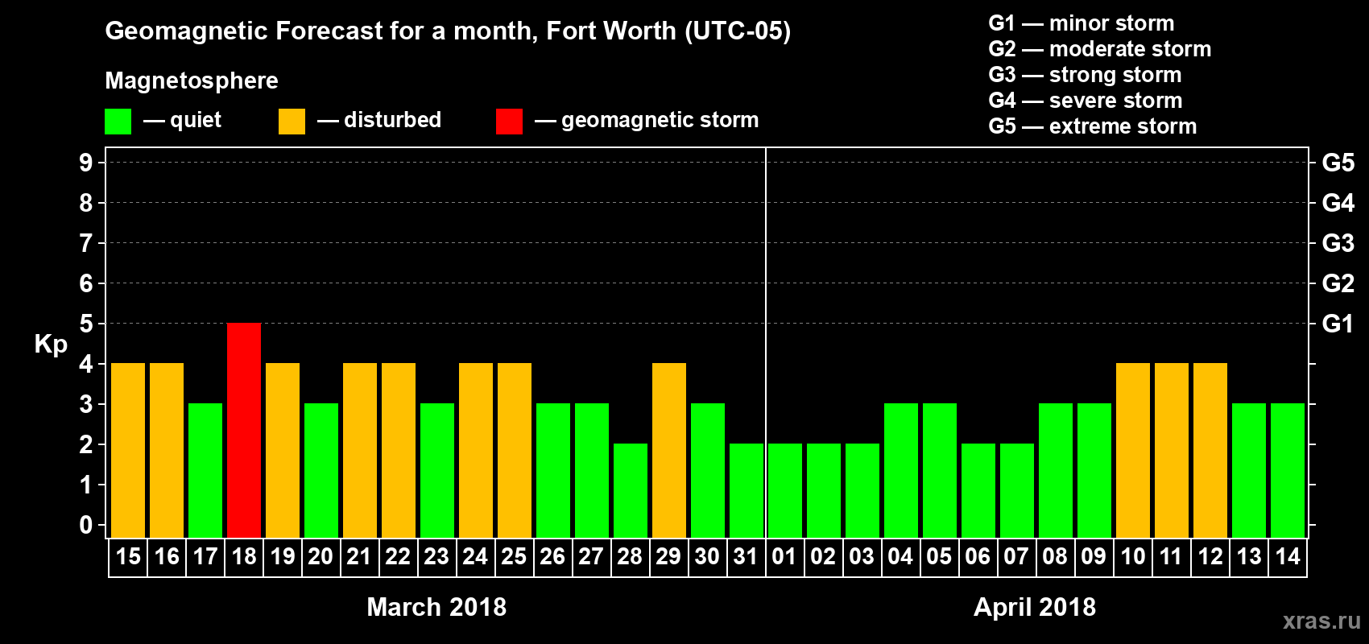1369x644 pixels.
Task: Click the green bar for April 13
Action: pos(1249,471)
